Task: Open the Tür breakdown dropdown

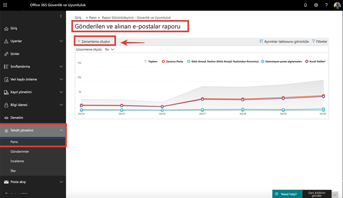Action: (109, 49)
